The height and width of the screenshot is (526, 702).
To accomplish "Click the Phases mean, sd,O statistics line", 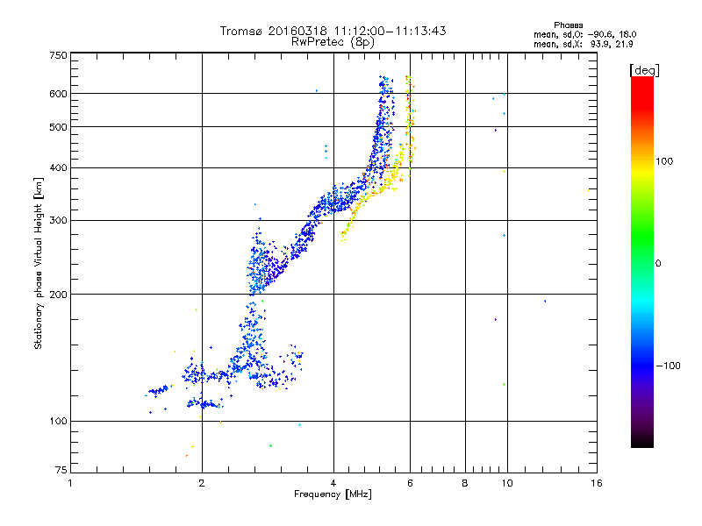I will 584,34.
